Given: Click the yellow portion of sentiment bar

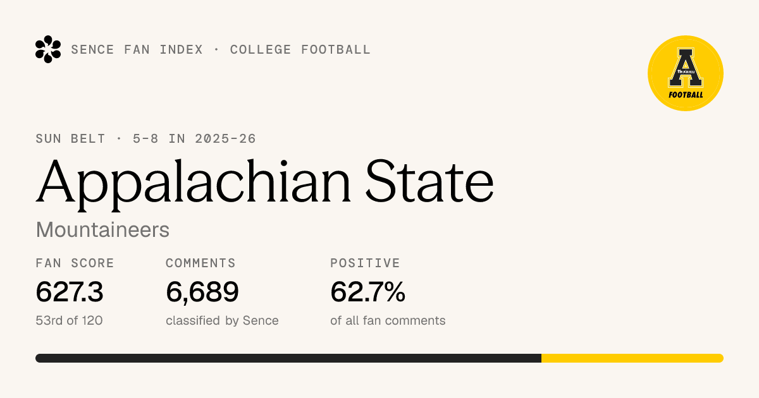Looking at the screenshot, I should (632, 358).
